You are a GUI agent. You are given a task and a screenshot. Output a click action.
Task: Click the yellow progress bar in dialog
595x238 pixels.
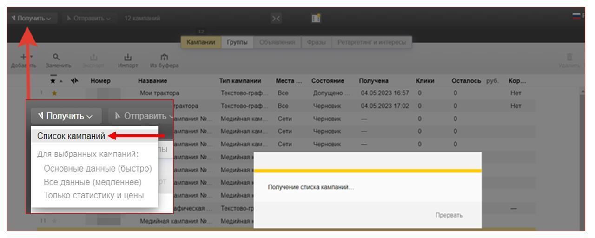(368, 171)
